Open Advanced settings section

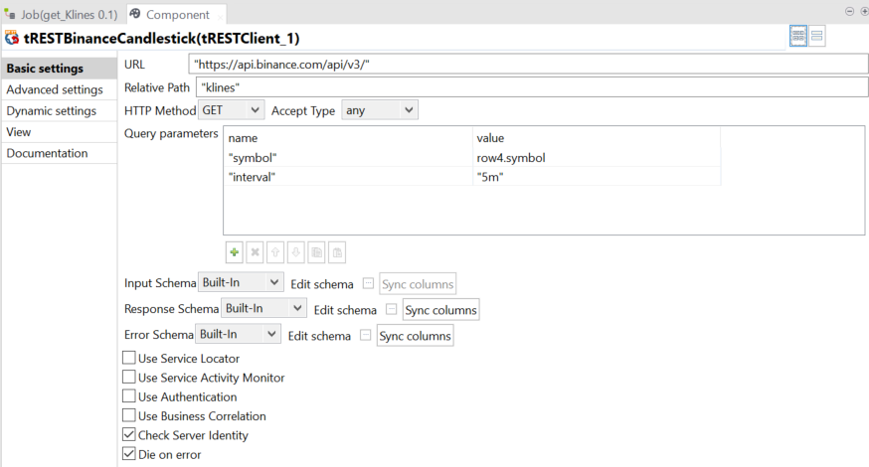(59, 89)
